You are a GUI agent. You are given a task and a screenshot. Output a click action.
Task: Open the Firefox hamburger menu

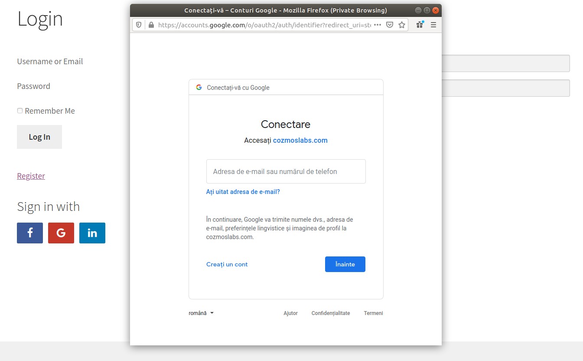pos(433,25)
